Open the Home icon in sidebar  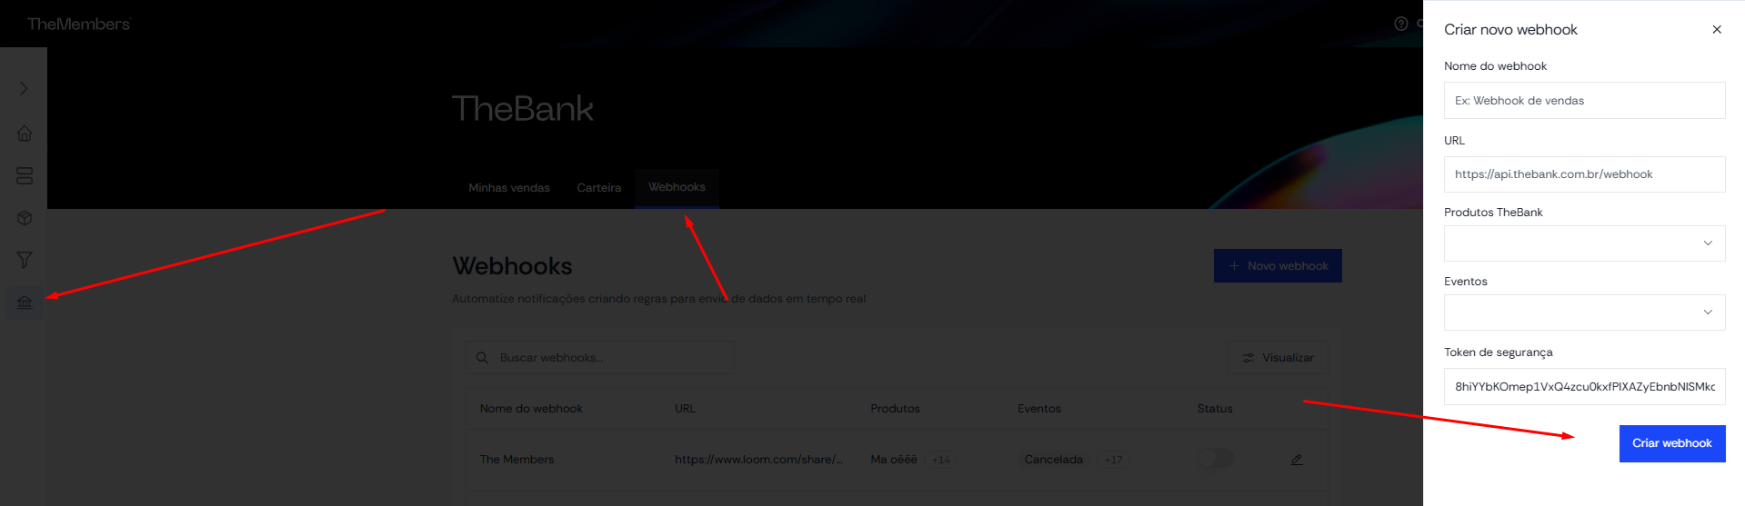(25, 133)
